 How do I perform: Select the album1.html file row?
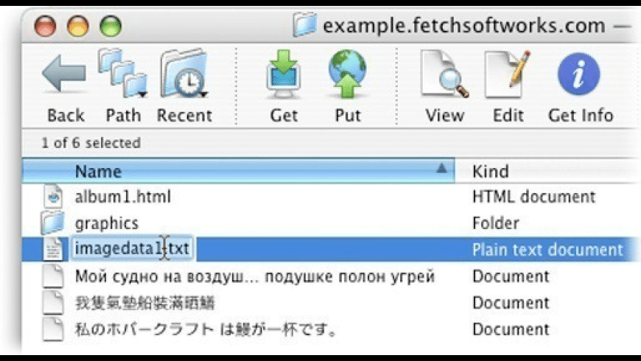[122, 197]
